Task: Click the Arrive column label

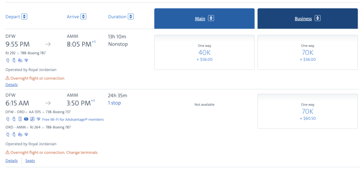Action: (73, 17)
